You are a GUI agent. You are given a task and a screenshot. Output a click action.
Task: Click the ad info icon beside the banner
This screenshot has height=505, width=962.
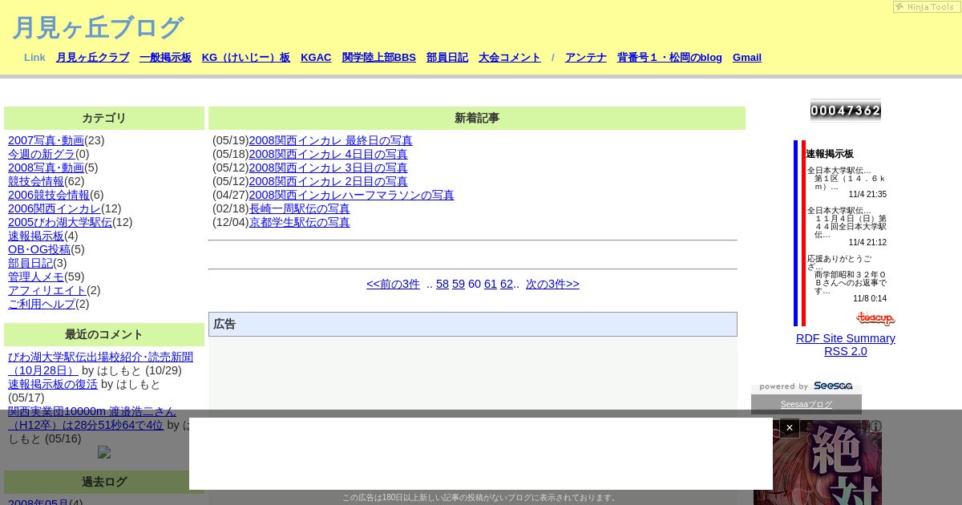pyautogui.click(x=876, y=426)
